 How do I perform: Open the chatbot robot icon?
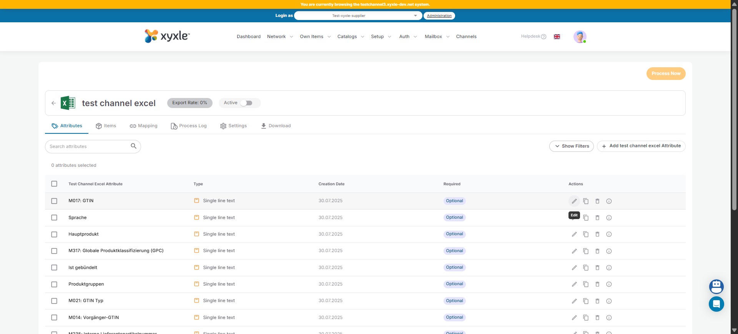tap(716, 286)
